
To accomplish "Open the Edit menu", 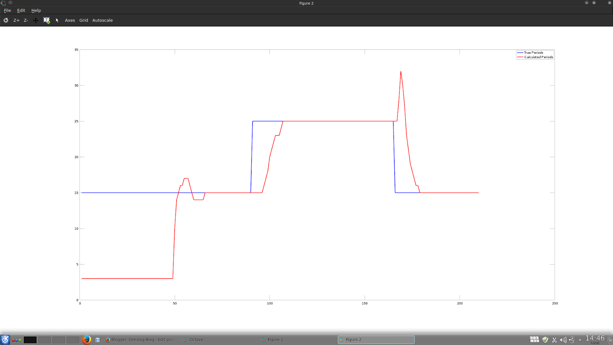I will [x=21, y=10].
